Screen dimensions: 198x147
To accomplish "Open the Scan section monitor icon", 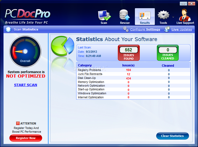I will click(104, 15).
